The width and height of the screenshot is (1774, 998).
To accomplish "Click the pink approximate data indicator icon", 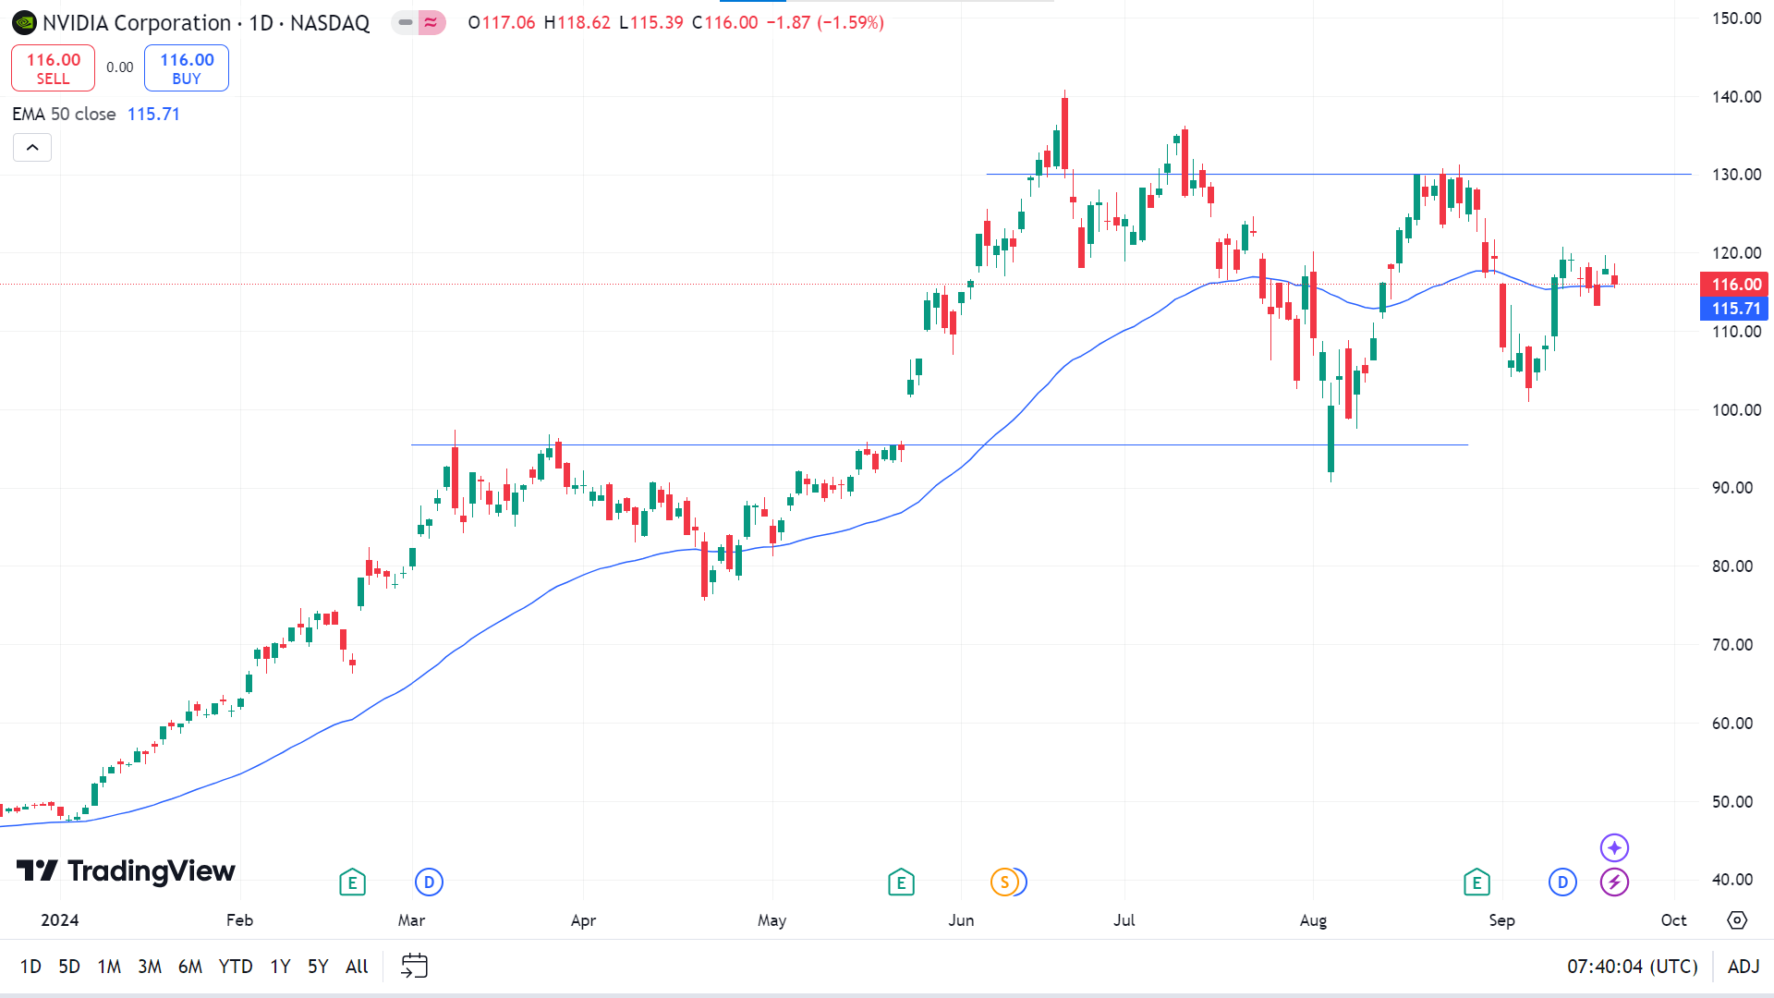I will (431, 22).
